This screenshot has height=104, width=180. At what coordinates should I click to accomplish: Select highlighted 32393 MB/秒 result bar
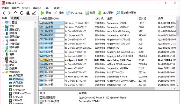52,60
